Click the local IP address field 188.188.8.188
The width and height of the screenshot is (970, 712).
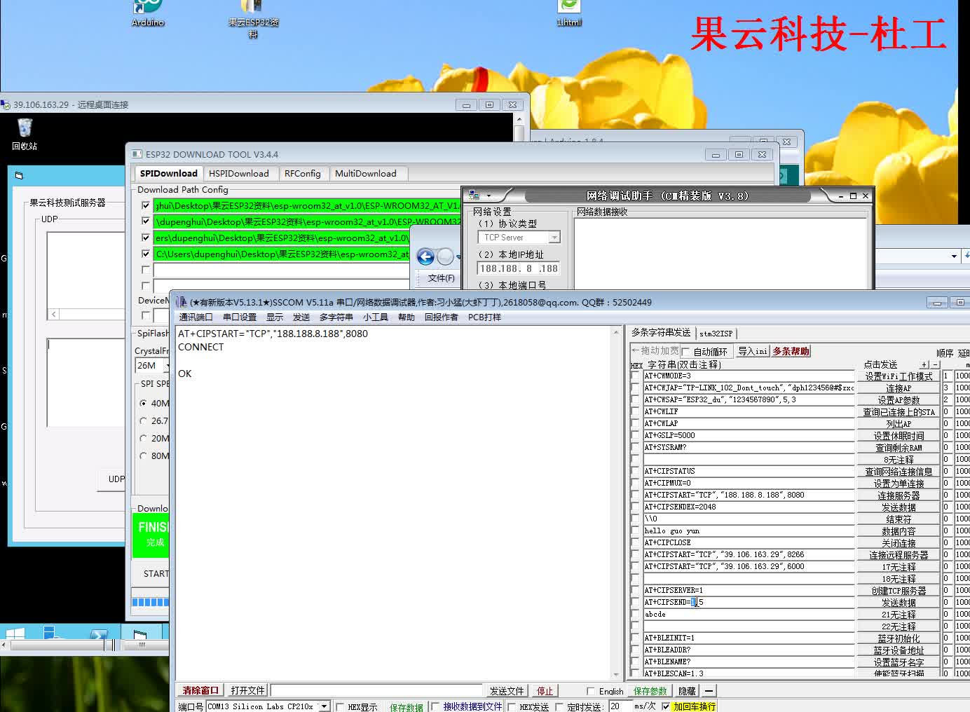[x=519, y=268]
